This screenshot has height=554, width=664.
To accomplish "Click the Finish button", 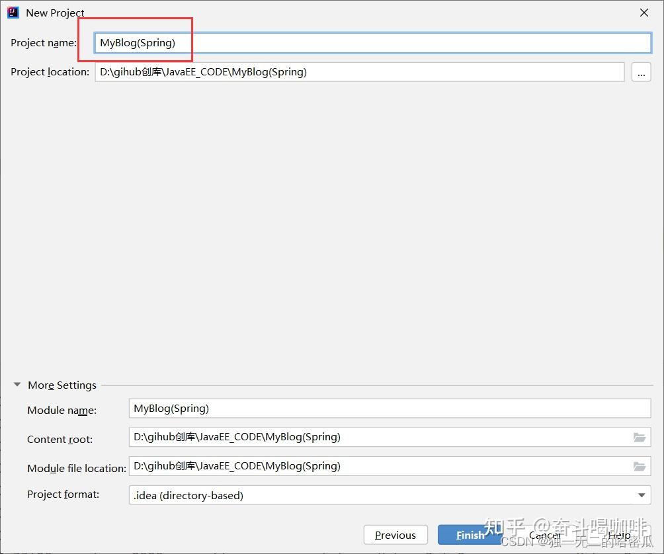I will pyautogui.click(x=470, y=534).
